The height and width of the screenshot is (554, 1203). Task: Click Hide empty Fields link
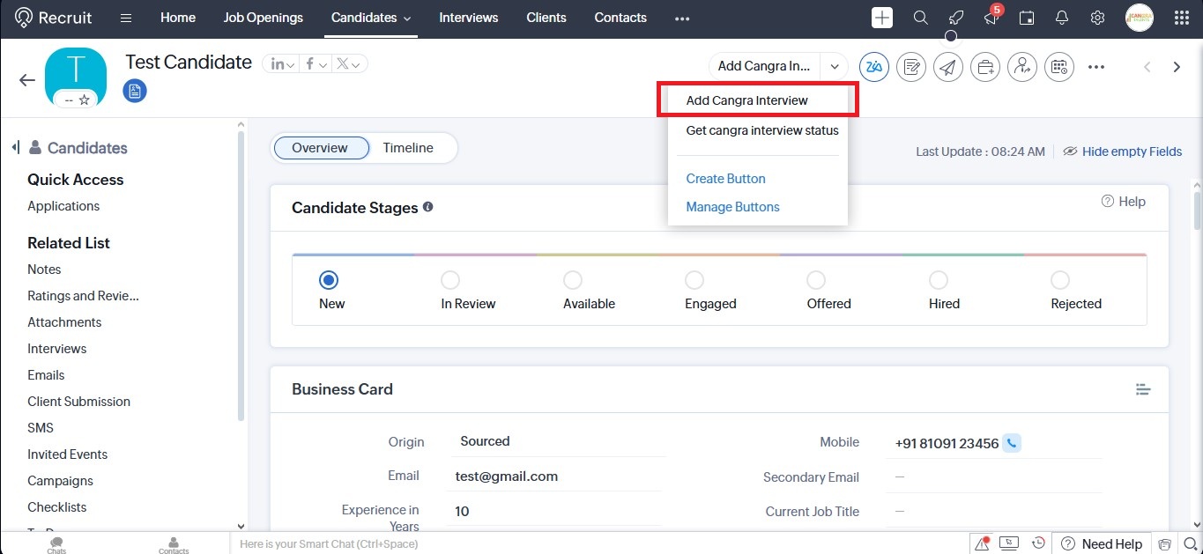[x=1132, y=151]
